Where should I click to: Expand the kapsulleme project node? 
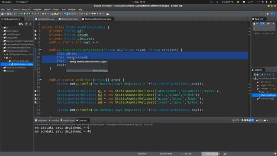click(x=2, y=38)
